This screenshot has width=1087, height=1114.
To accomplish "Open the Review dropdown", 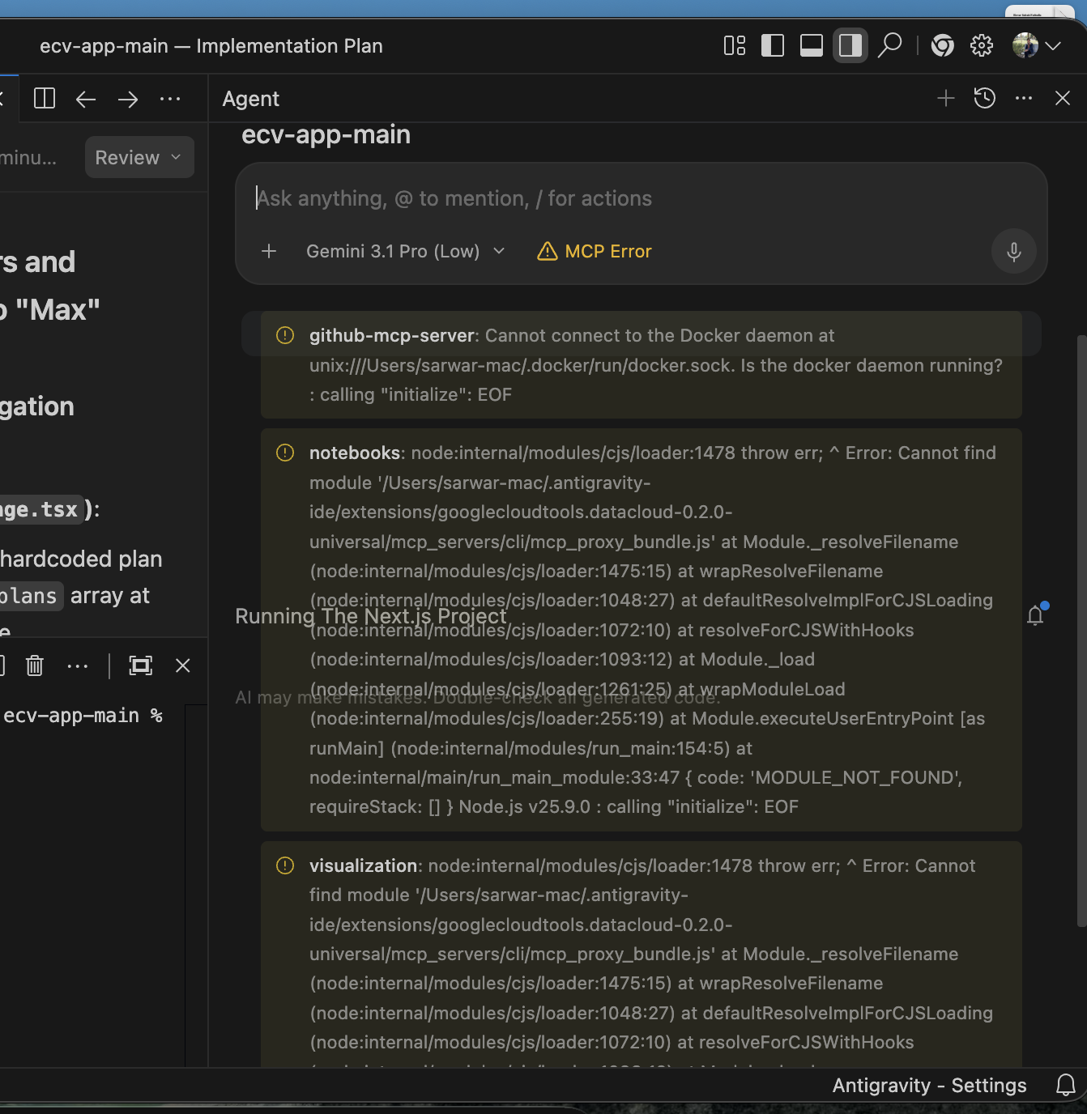I will (139, 157).
